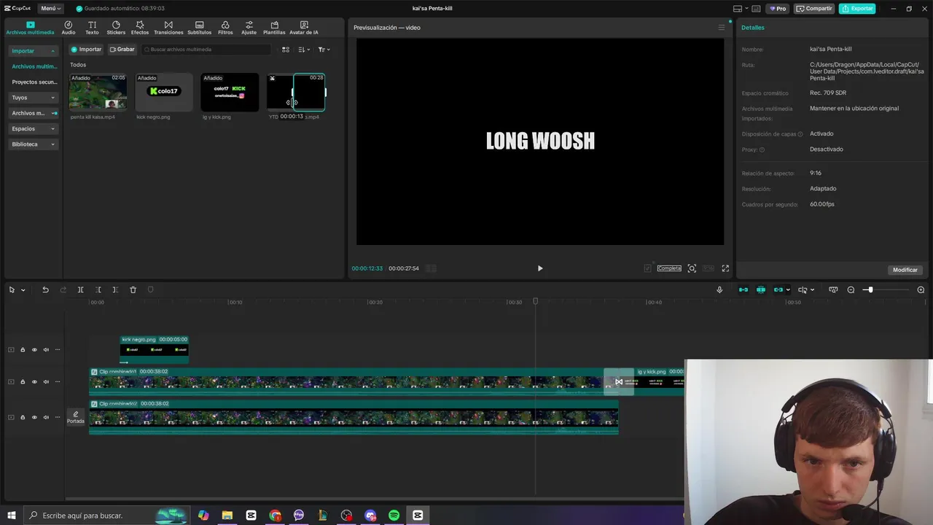Click the microphone record voiceover icon

tap(719, 289)
